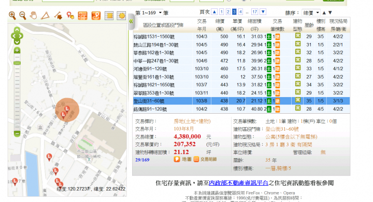Go to next page with down arrow

click(263, 12)
